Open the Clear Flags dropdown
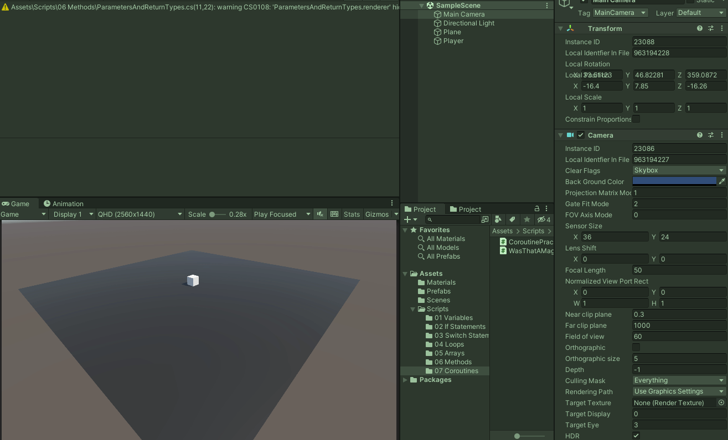728x440 pixels. (678, 170)
